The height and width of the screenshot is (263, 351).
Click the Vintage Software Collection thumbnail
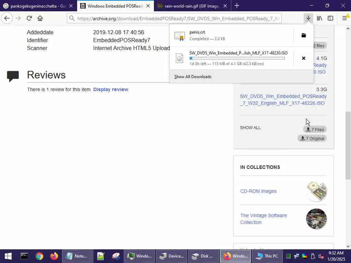click(x=316, y=219)
